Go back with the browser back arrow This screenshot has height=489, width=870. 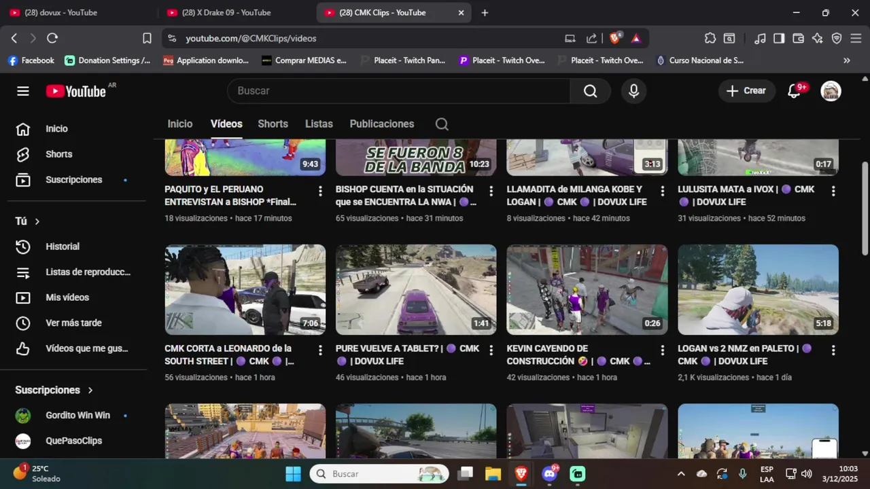[14, 39]
